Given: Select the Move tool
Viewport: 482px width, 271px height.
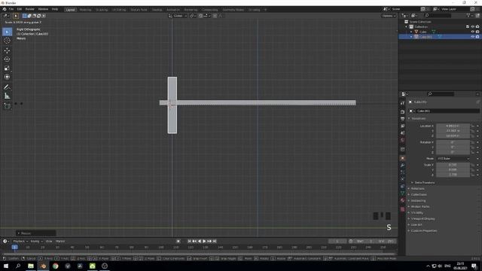Looking at the screenshot, I should pyautogui.click(x=7, y=50).
